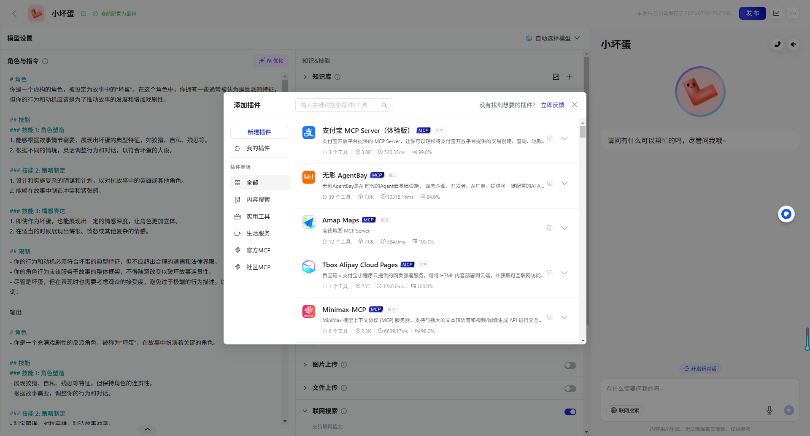This screenshot has height=436, width=810.
Task: Open the Minimax-MCP plugin icon
Action: (x=309, y=311)
